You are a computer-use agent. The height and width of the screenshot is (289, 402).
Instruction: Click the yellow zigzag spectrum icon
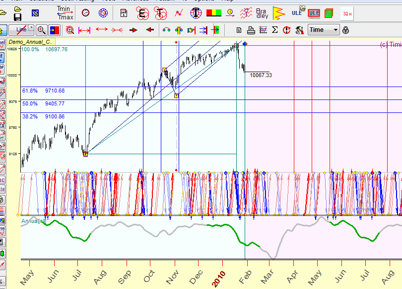click(279, 13)
